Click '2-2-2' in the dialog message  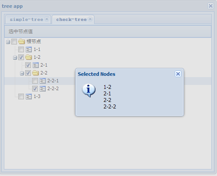pyautogui.click(x=110, y=107)
